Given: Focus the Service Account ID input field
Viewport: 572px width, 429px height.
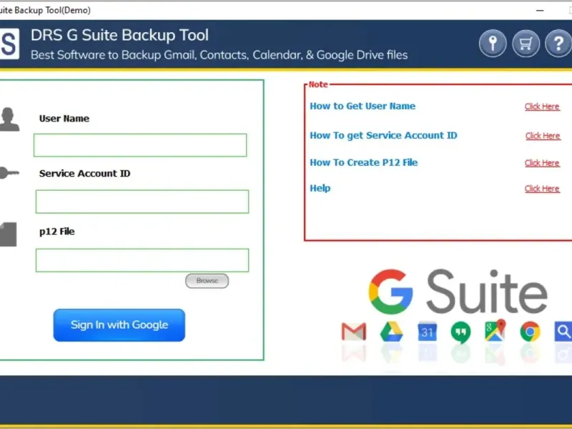Looking at the screenshot, I should [x=142, y=202].
